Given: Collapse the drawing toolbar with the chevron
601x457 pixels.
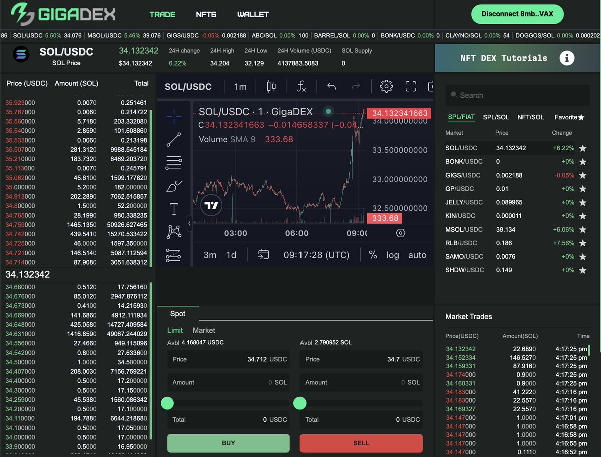Looking at the screenshot, I should click(x=190, y=224).
